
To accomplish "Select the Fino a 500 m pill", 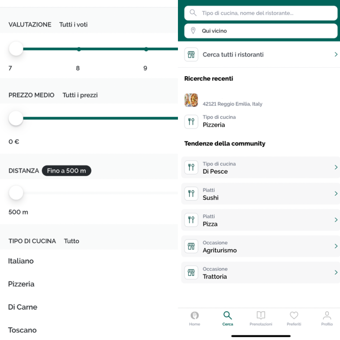I will click(66, 170).
